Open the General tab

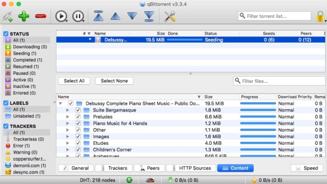click(76, 168)
